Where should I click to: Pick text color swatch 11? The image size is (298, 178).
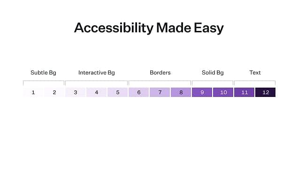(244, 92)
